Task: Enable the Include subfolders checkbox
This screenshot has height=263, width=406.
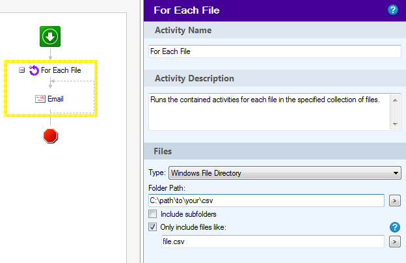Action: coord(152,214)
